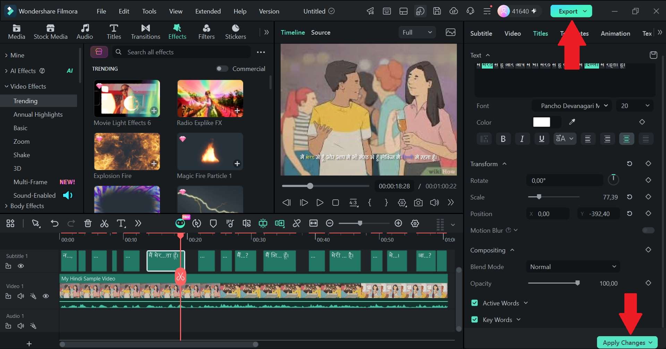Click the marker shield icon
Viewport: 666px width, 349px height.
click(x=213, y=224)
